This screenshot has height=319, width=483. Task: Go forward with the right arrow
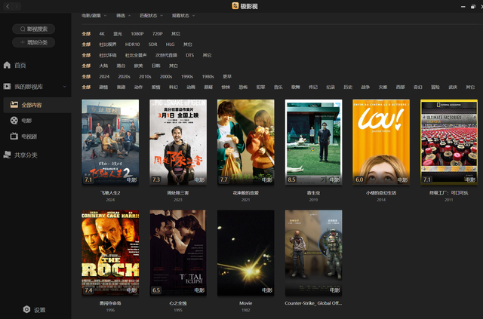[x=17, y=6]
